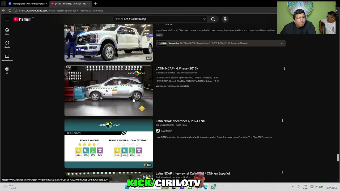Image resolution: width=340 pixels, height=191 pixels.
Task: Click Lista de reproducción link
Action: [187, 73]
